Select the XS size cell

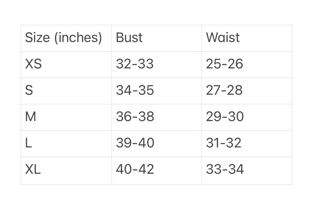point(33,64)
